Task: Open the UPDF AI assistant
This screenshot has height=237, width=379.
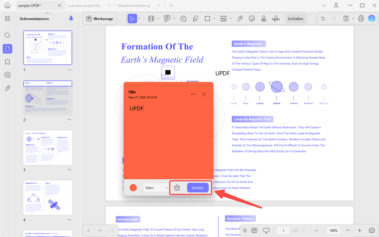Action: 372,19
